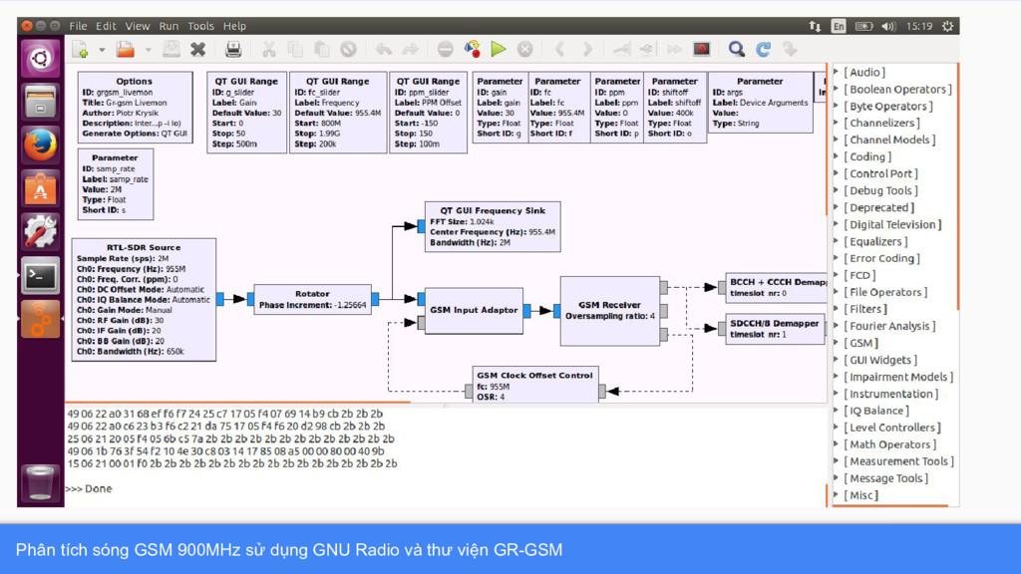
Task: Expand the [Boolean Operators] category
Action: pyautogui.click(x=837, y=89)
